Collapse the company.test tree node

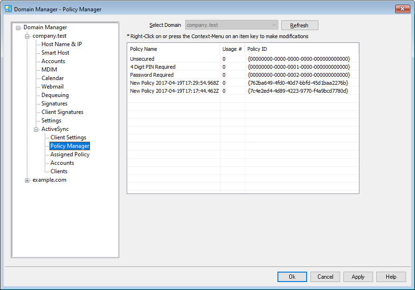(x=27, y=36)
